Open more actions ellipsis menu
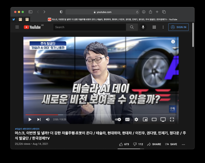The width and height of the screenshot is (205, 163). click(x=183, y=144)
